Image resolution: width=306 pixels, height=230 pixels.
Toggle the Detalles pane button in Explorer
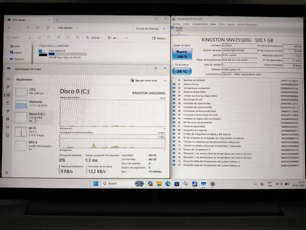(159, 38)
